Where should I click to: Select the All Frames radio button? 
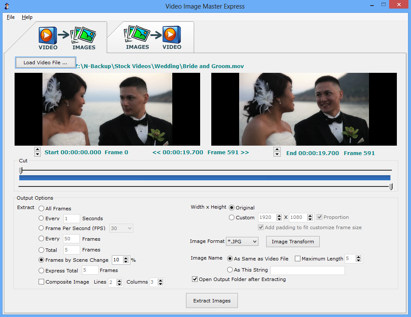tap(41, 208)
